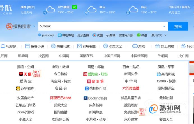Change city via 成都 [更改]
The height and width of the screenshot is (124, 194).
coord(27,7)
